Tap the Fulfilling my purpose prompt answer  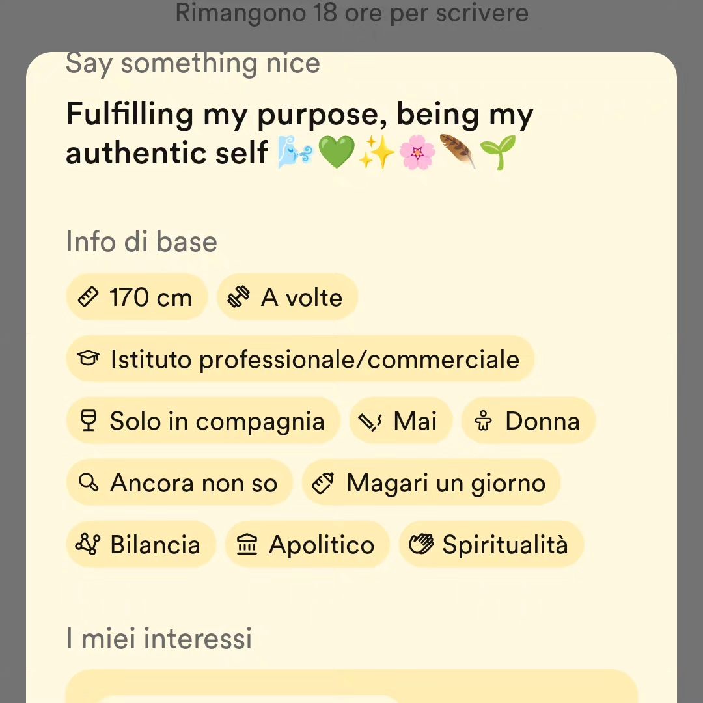299,133
